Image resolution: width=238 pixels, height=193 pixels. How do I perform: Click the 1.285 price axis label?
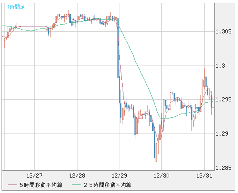[223, 168]
